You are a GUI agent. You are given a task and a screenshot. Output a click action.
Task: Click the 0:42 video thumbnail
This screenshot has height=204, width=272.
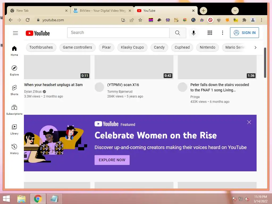tap(134, 67)
